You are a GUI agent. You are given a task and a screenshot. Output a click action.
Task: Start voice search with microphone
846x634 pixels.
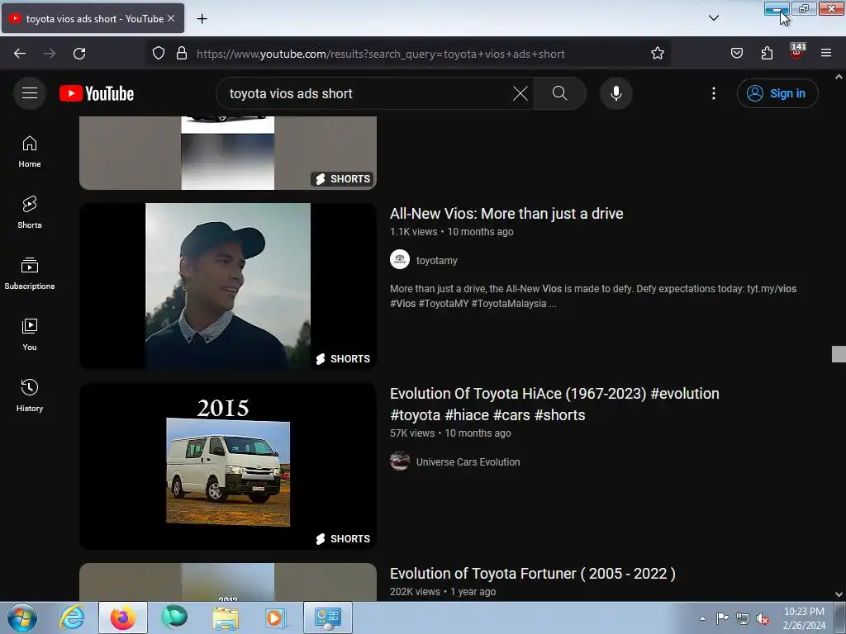click(615, 93)
